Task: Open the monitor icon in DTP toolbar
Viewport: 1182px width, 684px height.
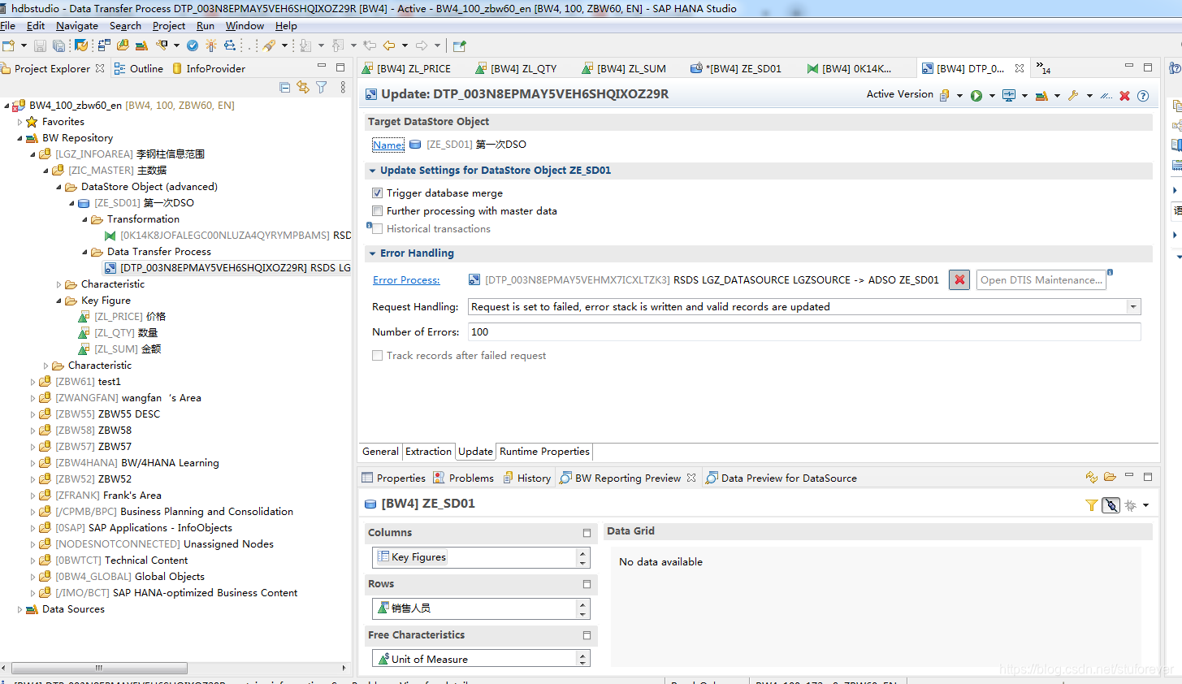Action: point(1009,96)
